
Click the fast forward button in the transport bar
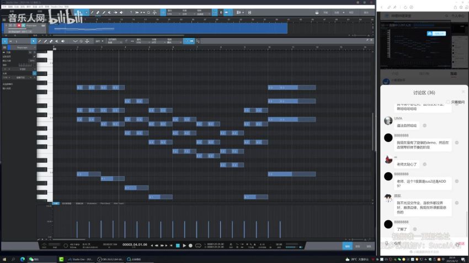[162, 245]
